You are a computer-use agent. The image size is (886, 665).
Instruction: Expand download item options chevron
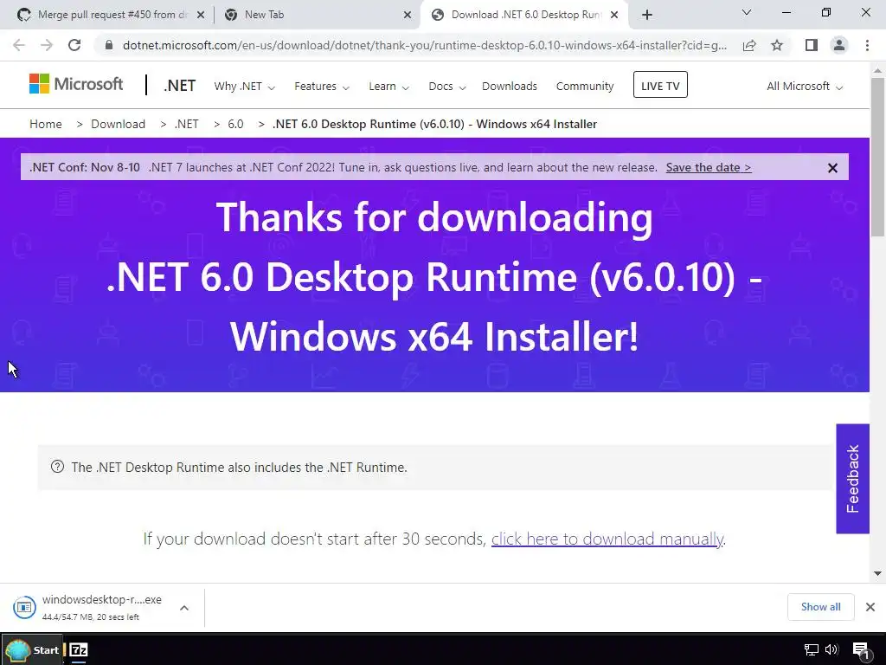[184, 608]
